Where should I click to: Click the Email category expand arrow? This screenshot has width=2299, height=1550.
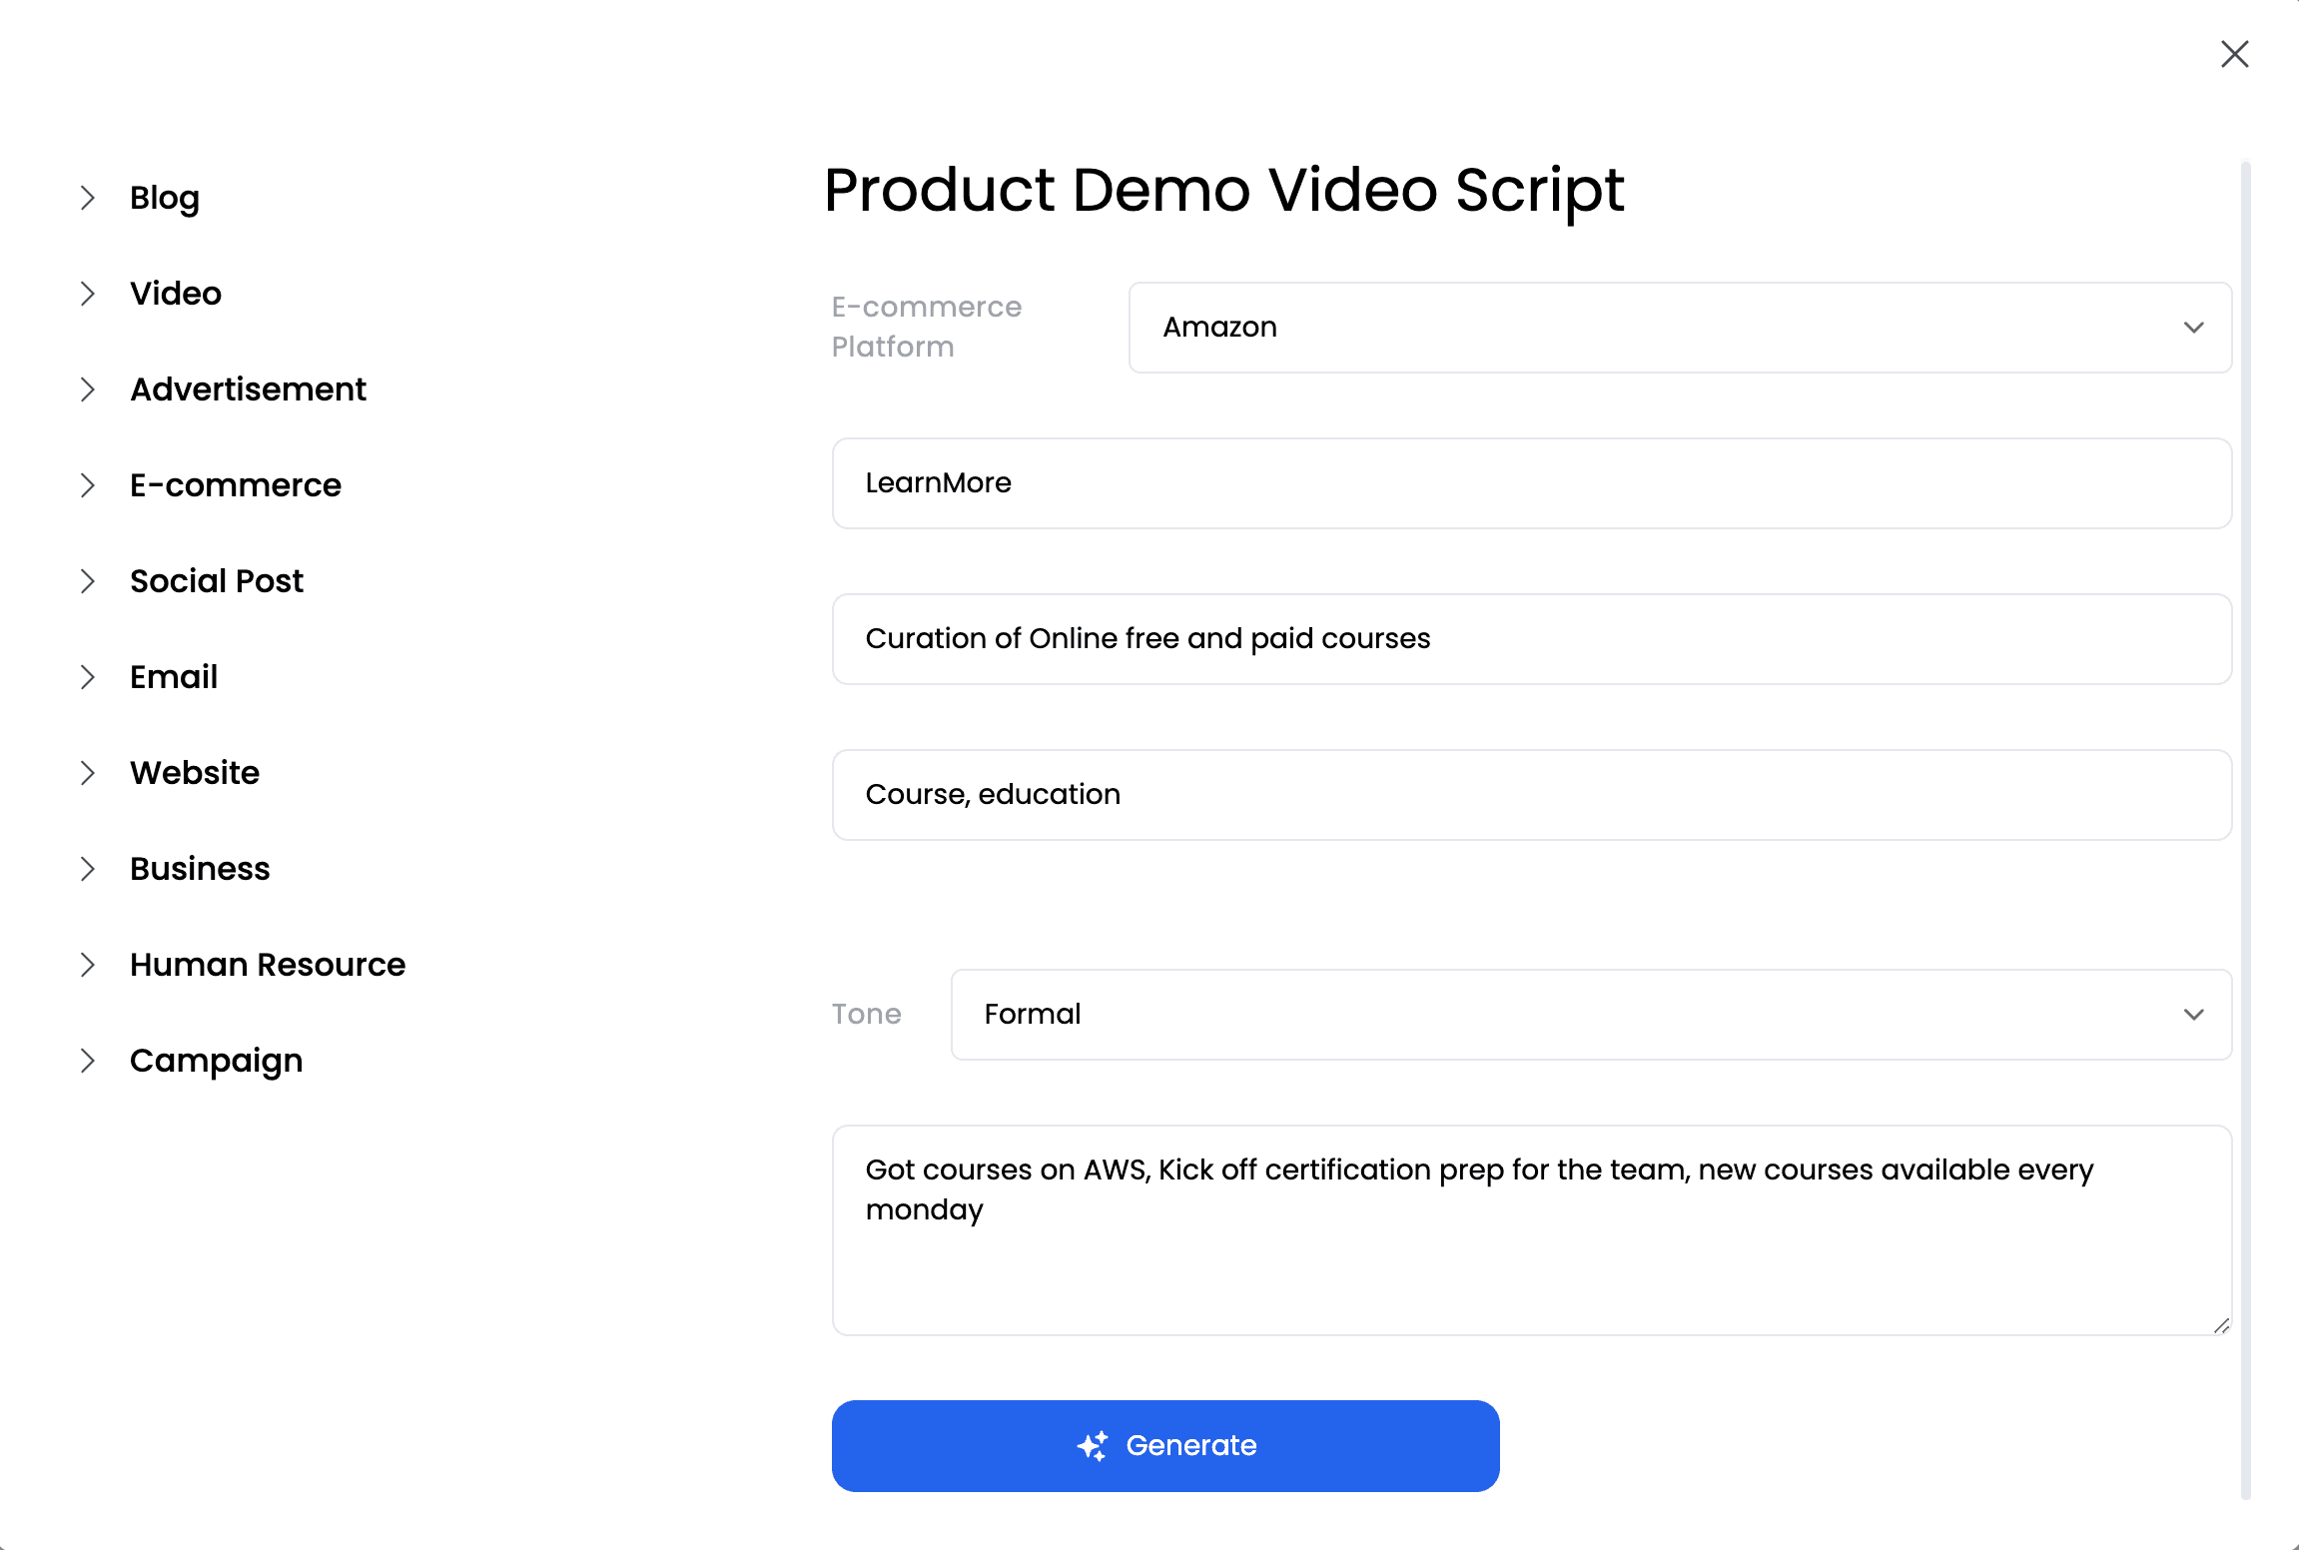tap(87, 676)
